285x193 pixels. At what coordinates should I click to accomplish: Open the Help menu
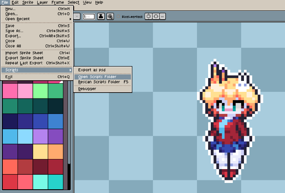(99, 2)
